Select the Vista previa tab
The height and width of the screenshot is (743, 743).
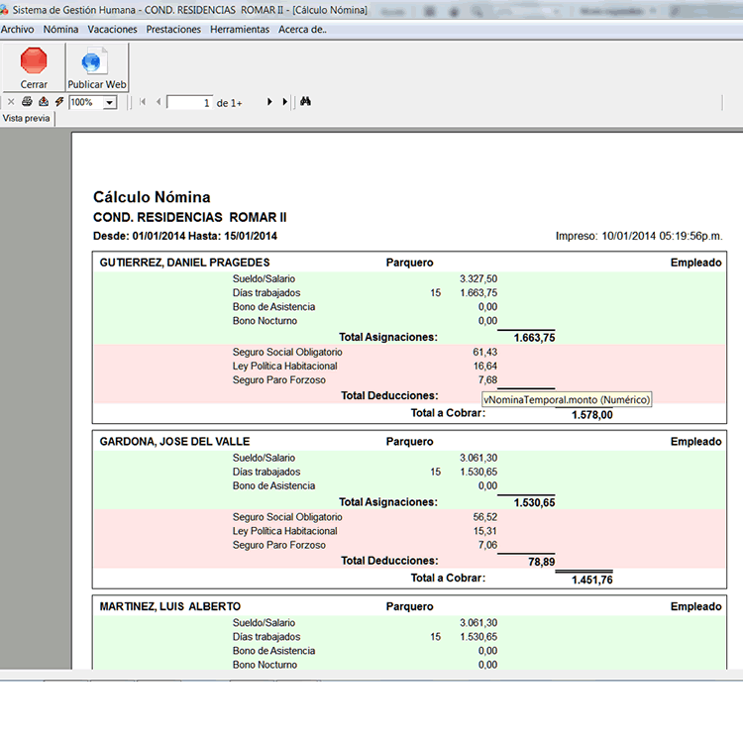tap(27, 119)
